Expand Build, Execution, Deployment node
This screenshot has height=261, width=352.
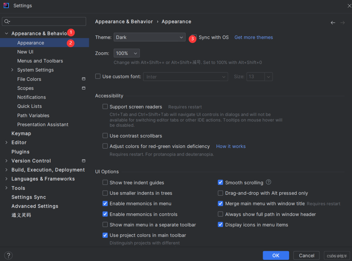[x=7, y=170]
